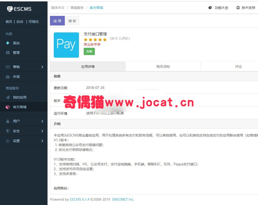Select 外观 in the sidebar
258x205 pixels.
(16, 76)
